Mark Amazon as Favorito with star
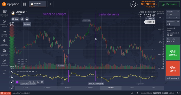Screen dimensions: 181x95 27,19
